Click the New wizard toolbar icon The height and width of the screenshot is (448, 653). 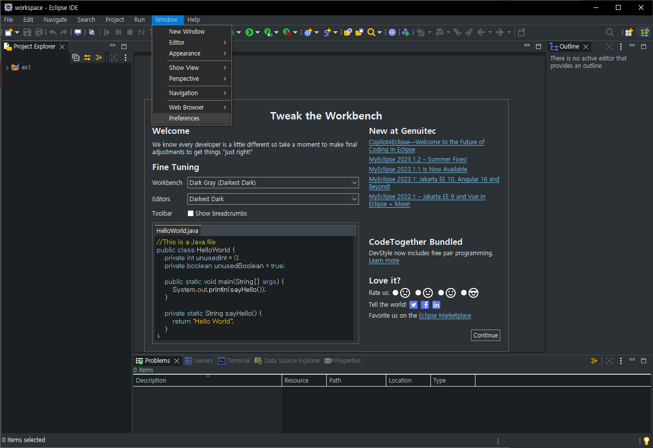(8, 32)
